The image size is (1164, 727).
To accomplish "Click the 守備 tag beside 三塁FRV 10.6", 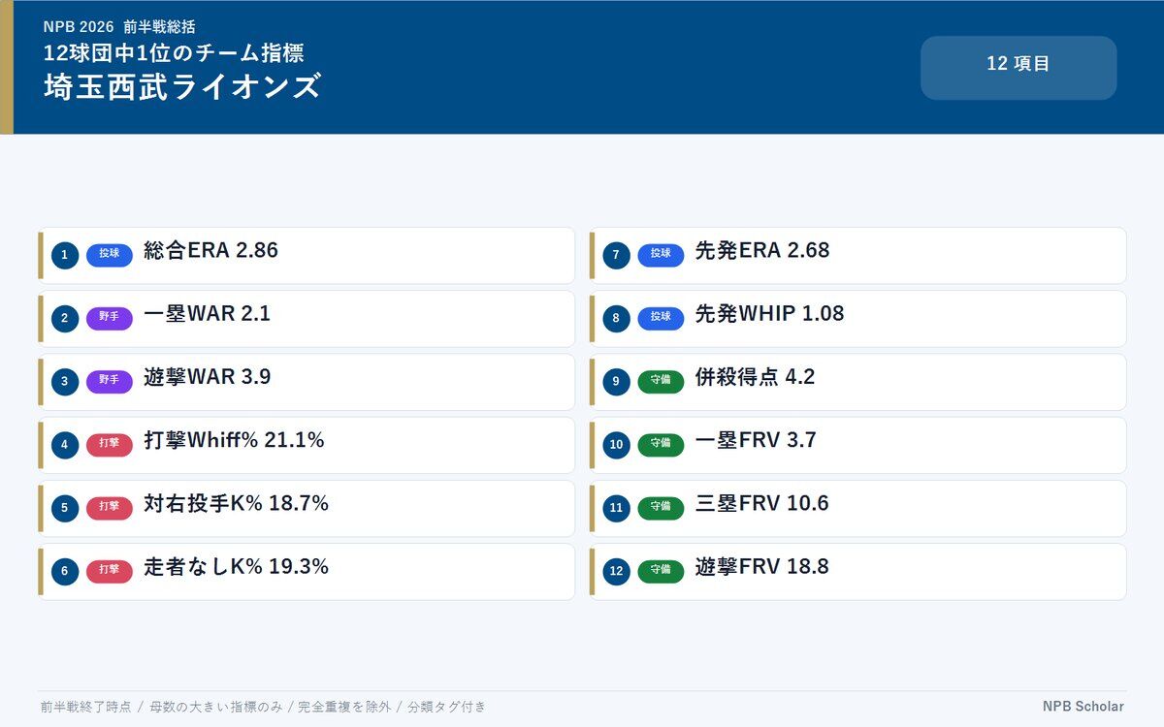I will tap(661, 508).
